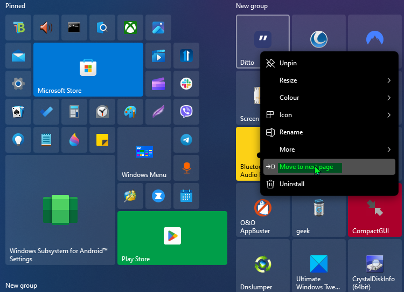The width and height of the screenshot is (404, 292).
Task: Open the orange speaker volume tile
Action: point(46,28)
